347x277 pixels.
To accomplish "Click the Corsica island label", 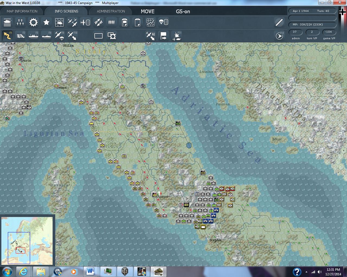I will pyautogui.click(x=59, y=185).
